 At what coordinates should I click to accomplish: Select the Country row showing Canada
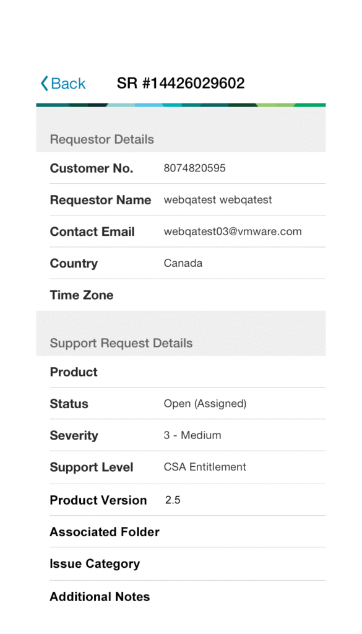coord(181,263)
